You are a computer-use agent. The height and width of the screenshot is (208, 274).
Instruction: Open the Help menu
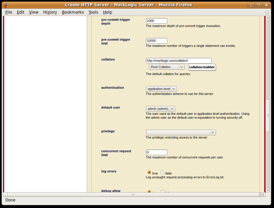(x=108, y=12)
